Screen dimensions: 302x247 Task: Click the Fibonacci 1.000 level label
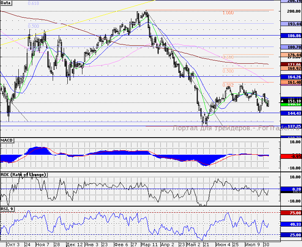pyautogui.click(x=228, y=13)
